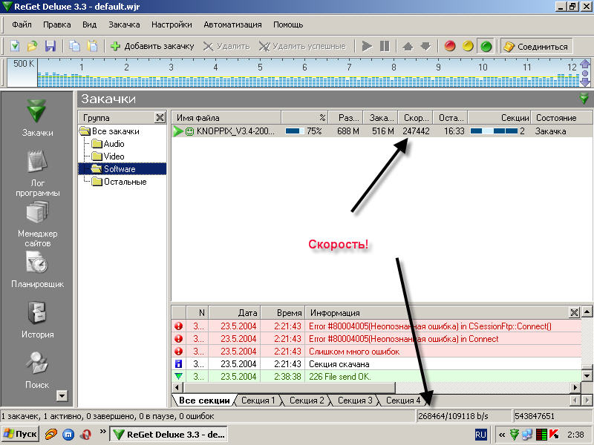Image resolution: width=594 pixels, height=445 pixels.
Task: Click sections progress bar for KNOPPIX
Action: 494,131
